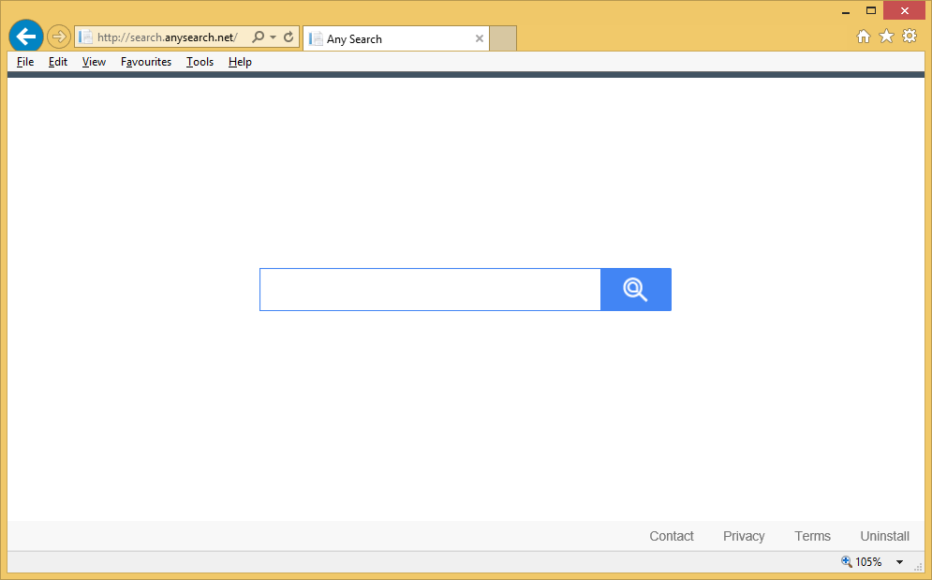Click the Forward navigation arrow

pyautogui.click(x=58, y=37)
